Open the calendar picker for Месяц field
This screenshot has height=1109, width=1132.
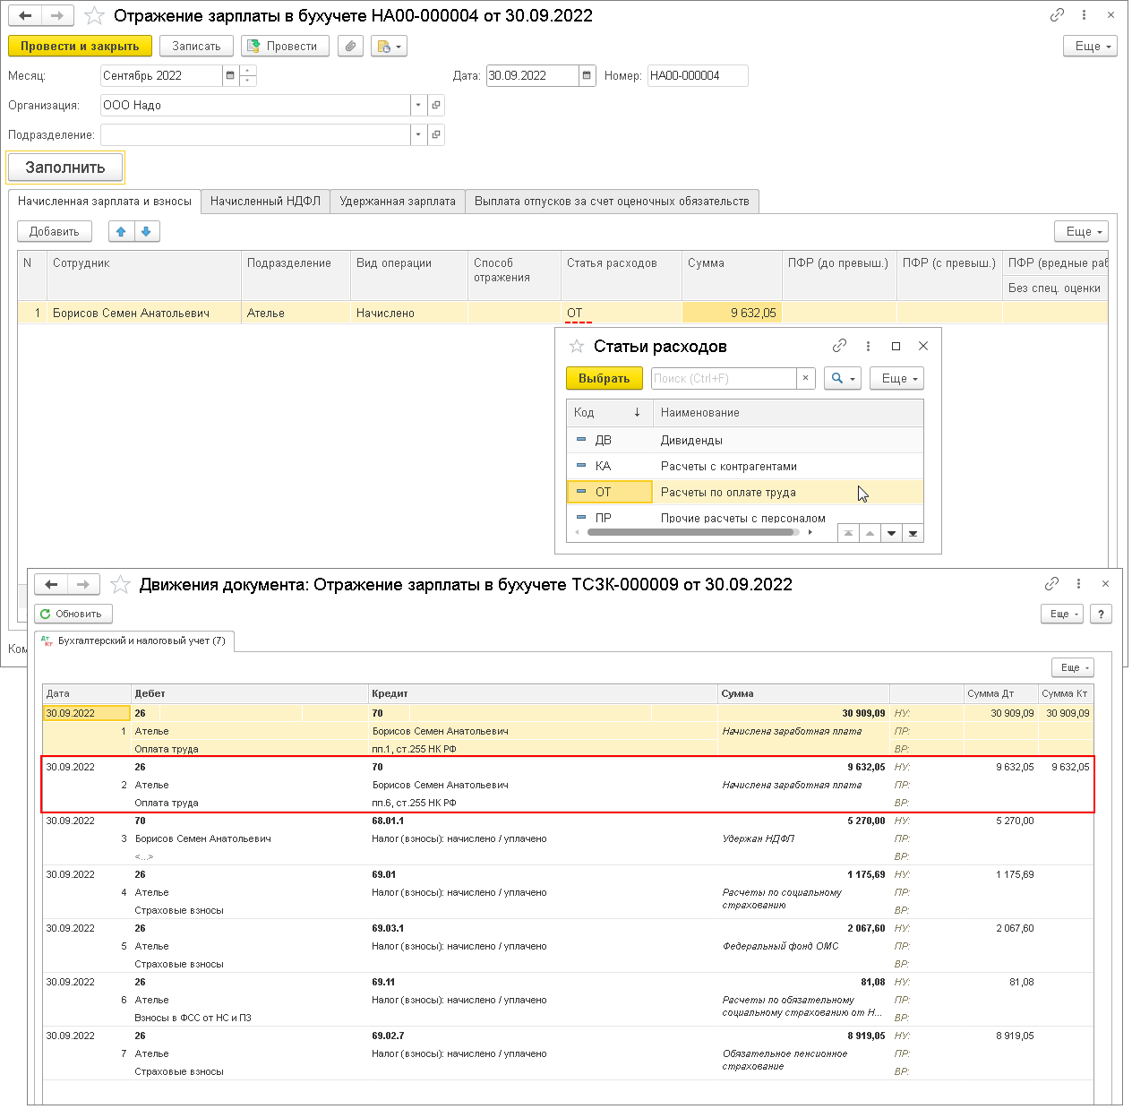[230, 76]
